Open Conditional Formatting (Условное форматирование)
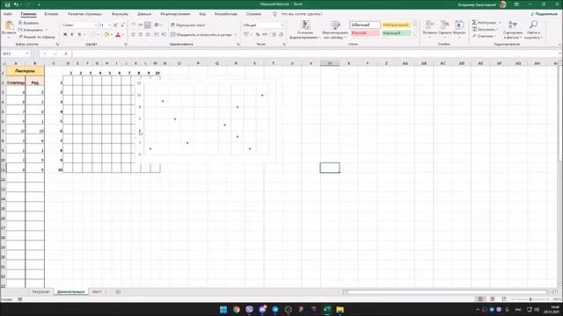 coord(305,30)
